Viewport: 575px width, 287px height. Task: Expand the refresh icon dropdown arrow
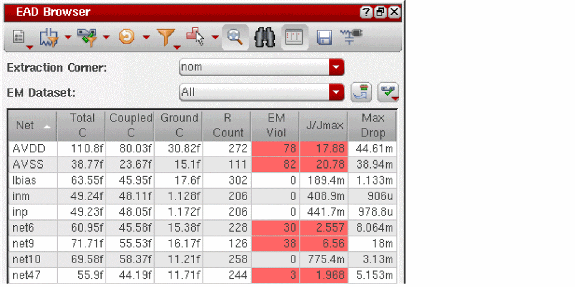click(146, 37)
